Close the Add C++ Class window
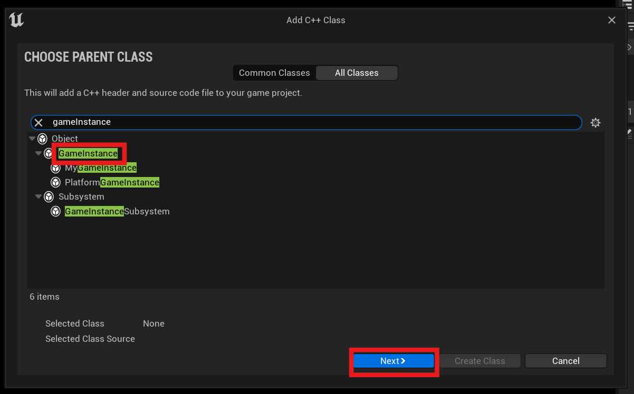The height and width of the screenshot is (394, 634). [x=612, y=20]
